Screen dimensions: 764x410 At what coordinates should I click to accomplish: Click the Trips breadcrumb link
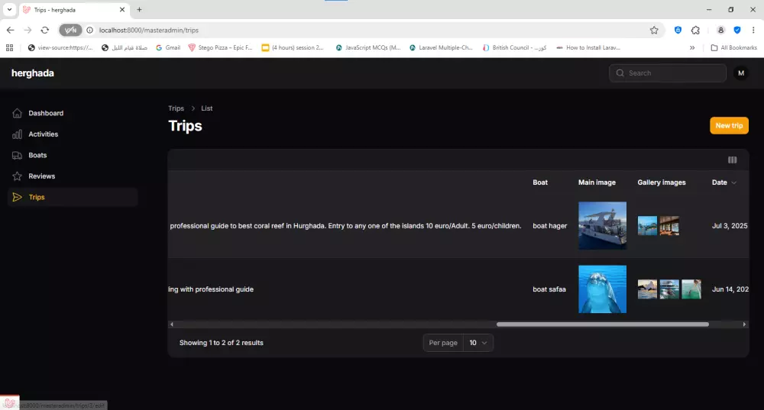(x=176, y=108)
